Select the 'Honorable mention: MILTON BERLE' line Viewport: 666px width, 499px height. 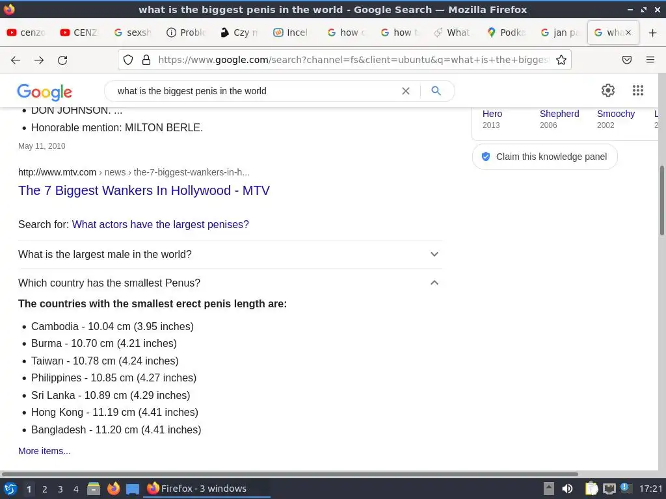(x=117, y=128)
